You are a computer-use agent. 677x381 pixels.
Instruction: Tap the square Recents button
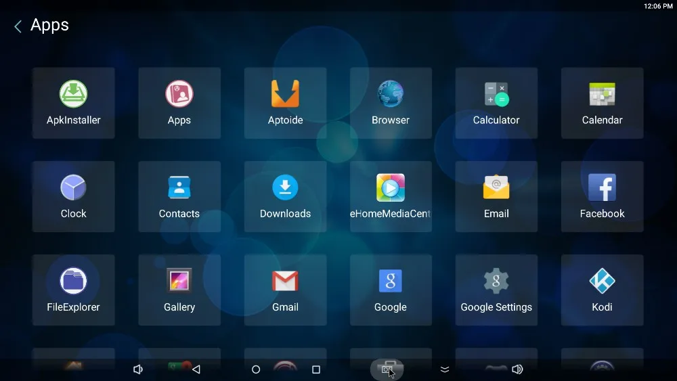[x=316, y=369]
